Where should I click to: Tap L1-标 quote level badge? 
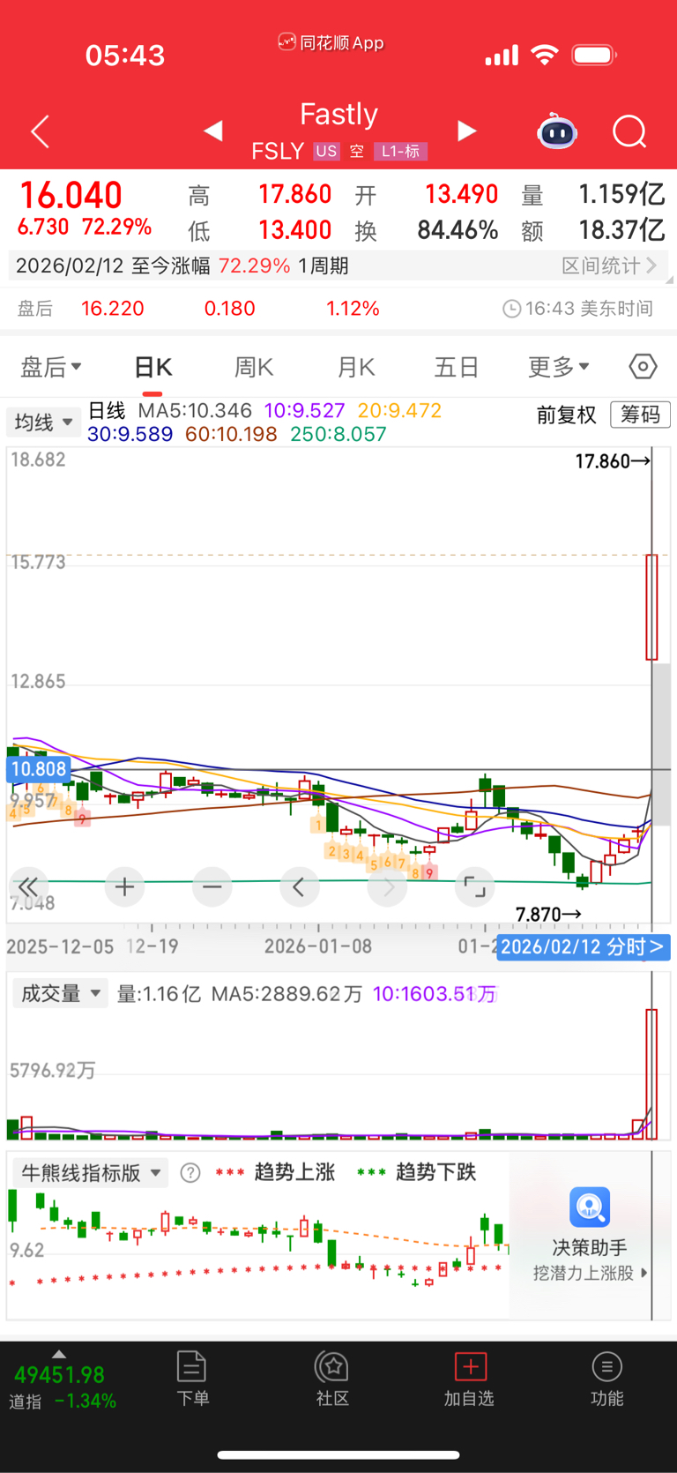(401, 151)
